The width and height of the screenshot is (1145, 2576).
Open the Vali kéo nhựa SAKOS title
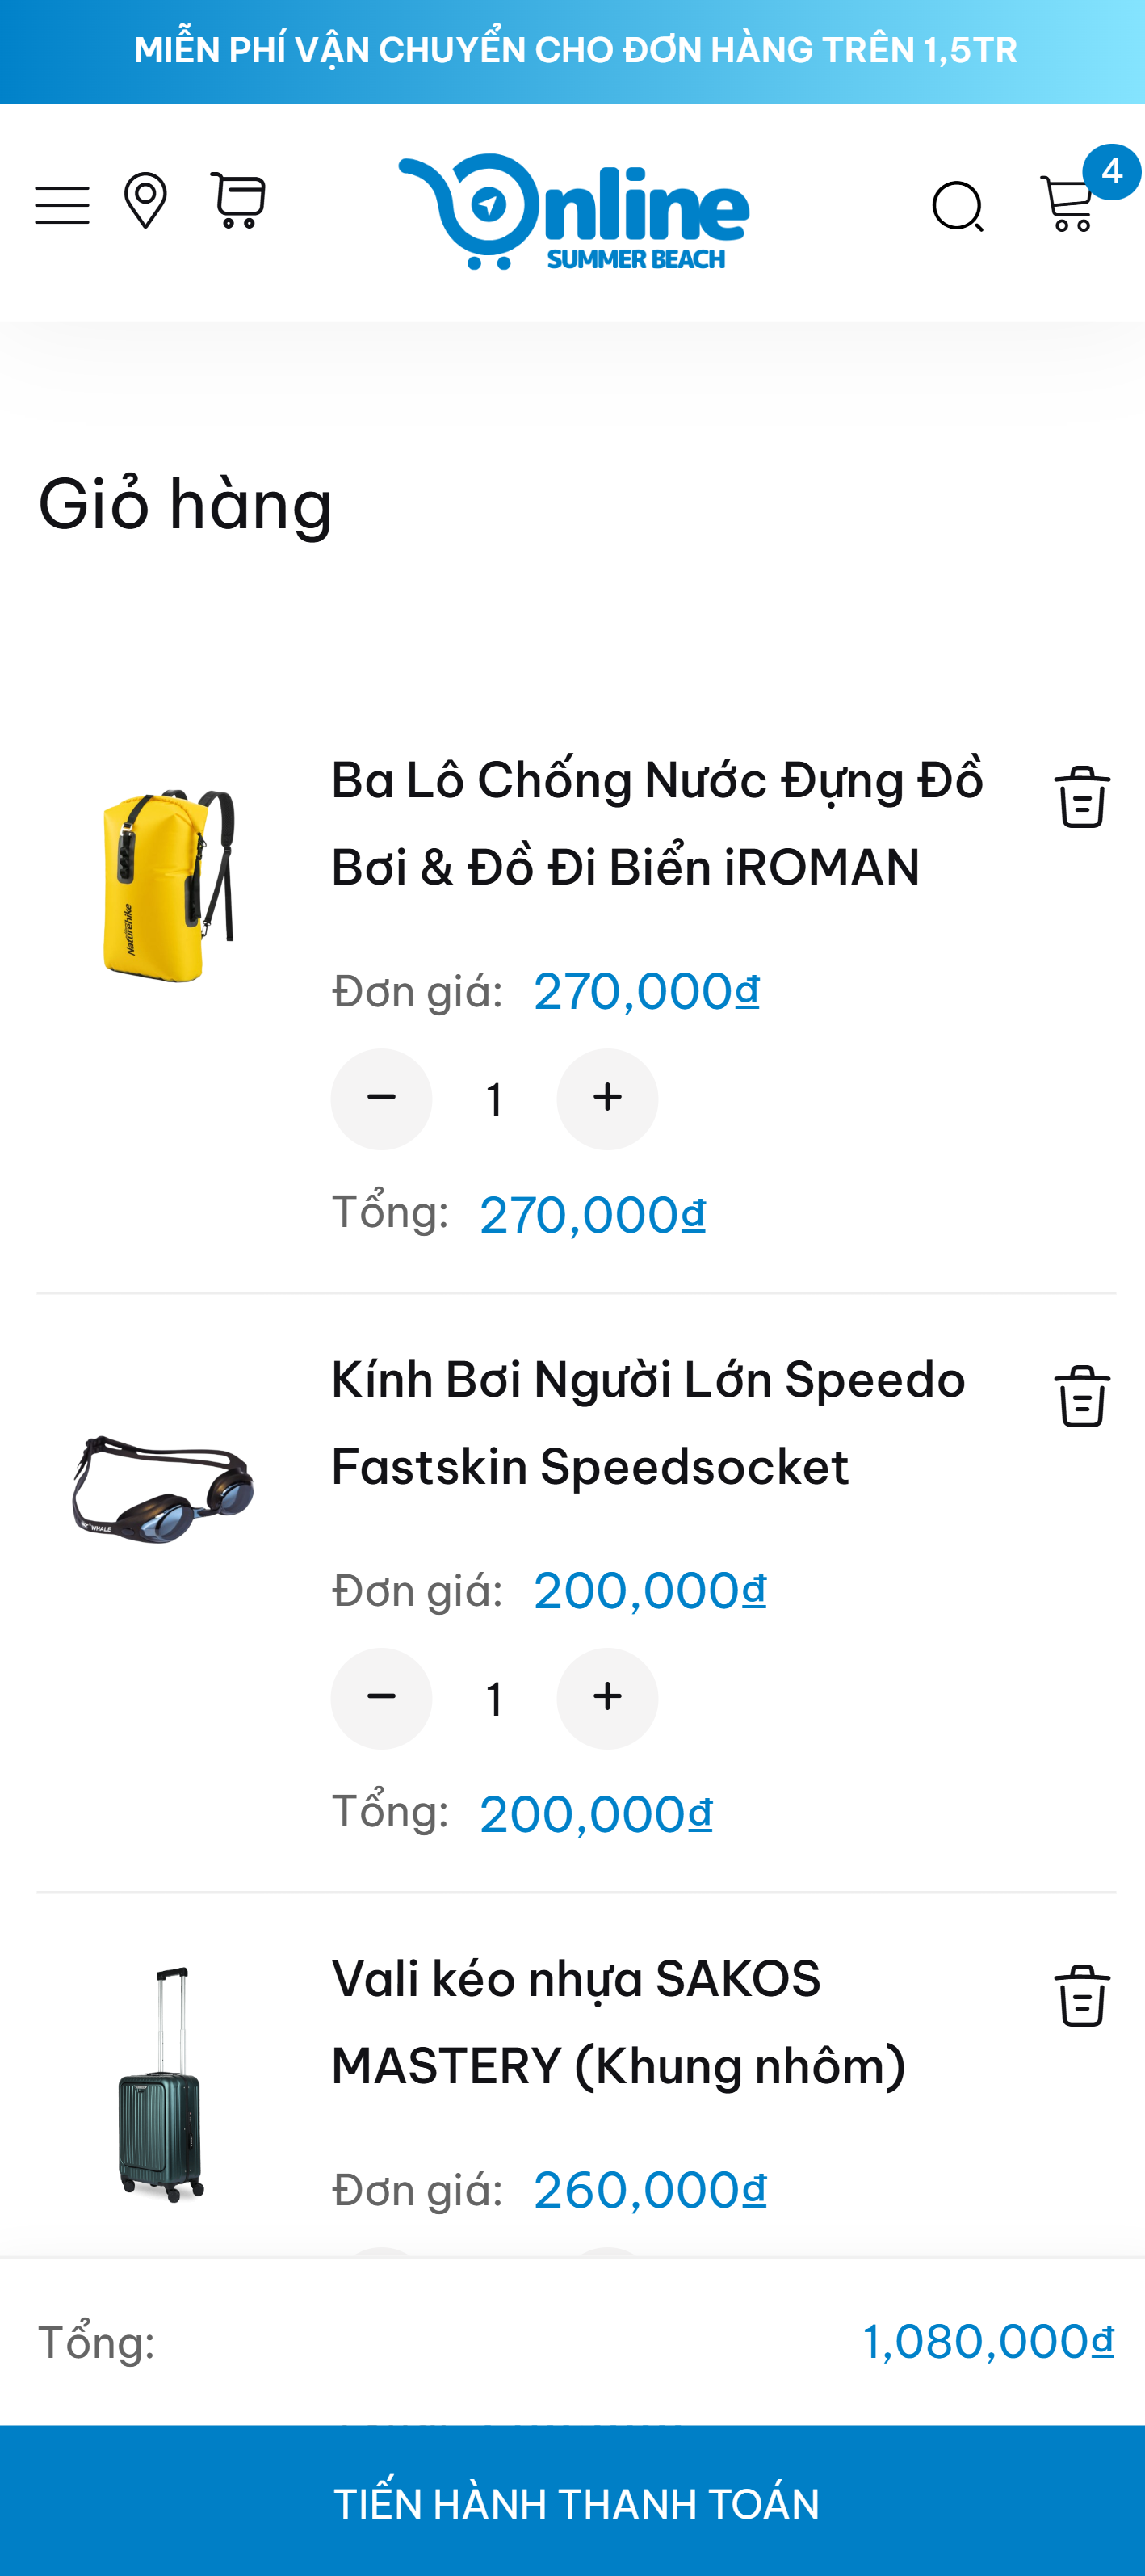coord(618,2022)
